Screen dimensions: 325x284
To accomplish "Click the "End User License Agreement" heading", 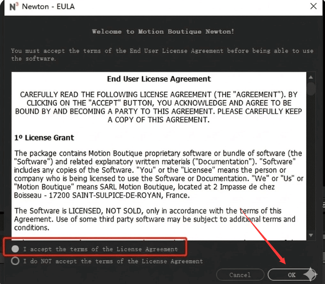I will [159, 79].
